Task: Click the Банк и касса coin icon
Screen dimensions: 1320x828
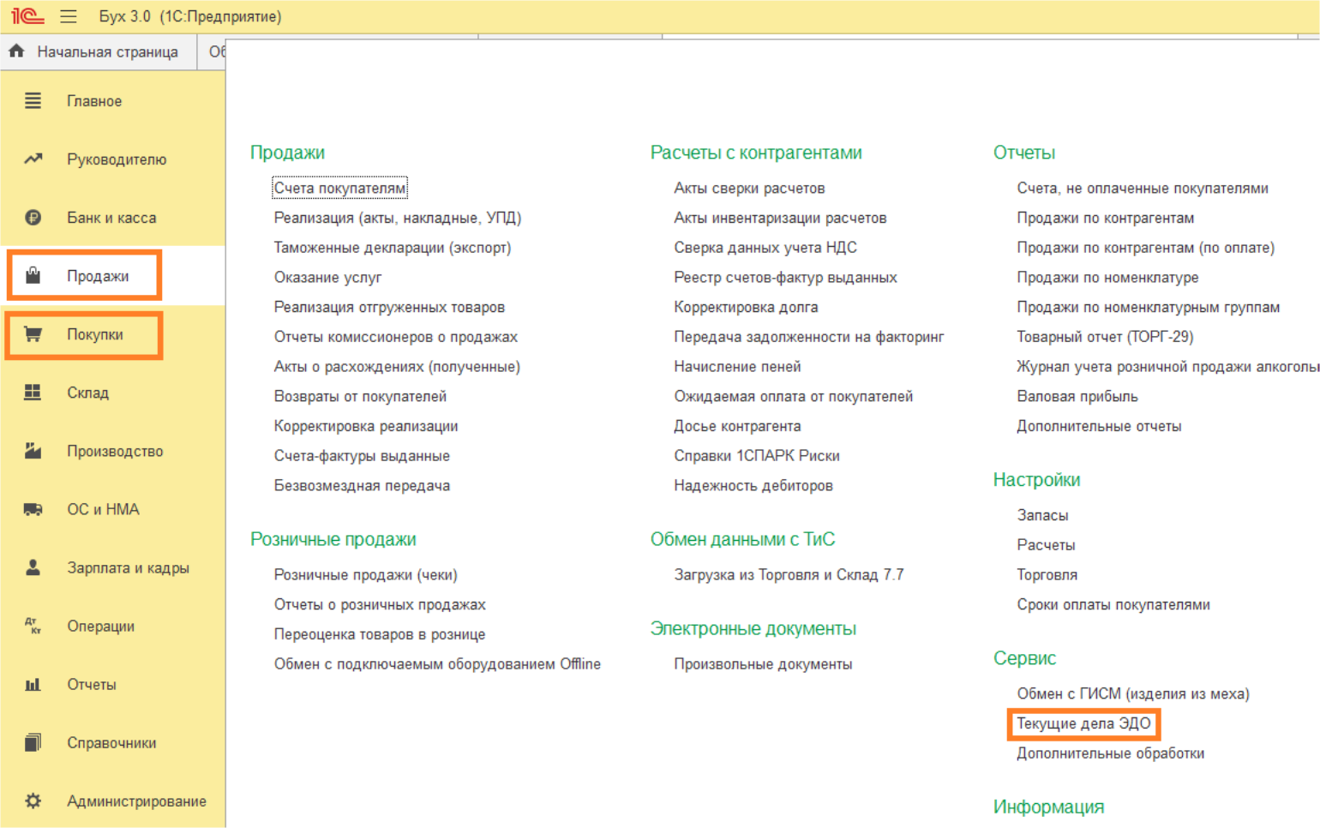Action: click(33, 218)
